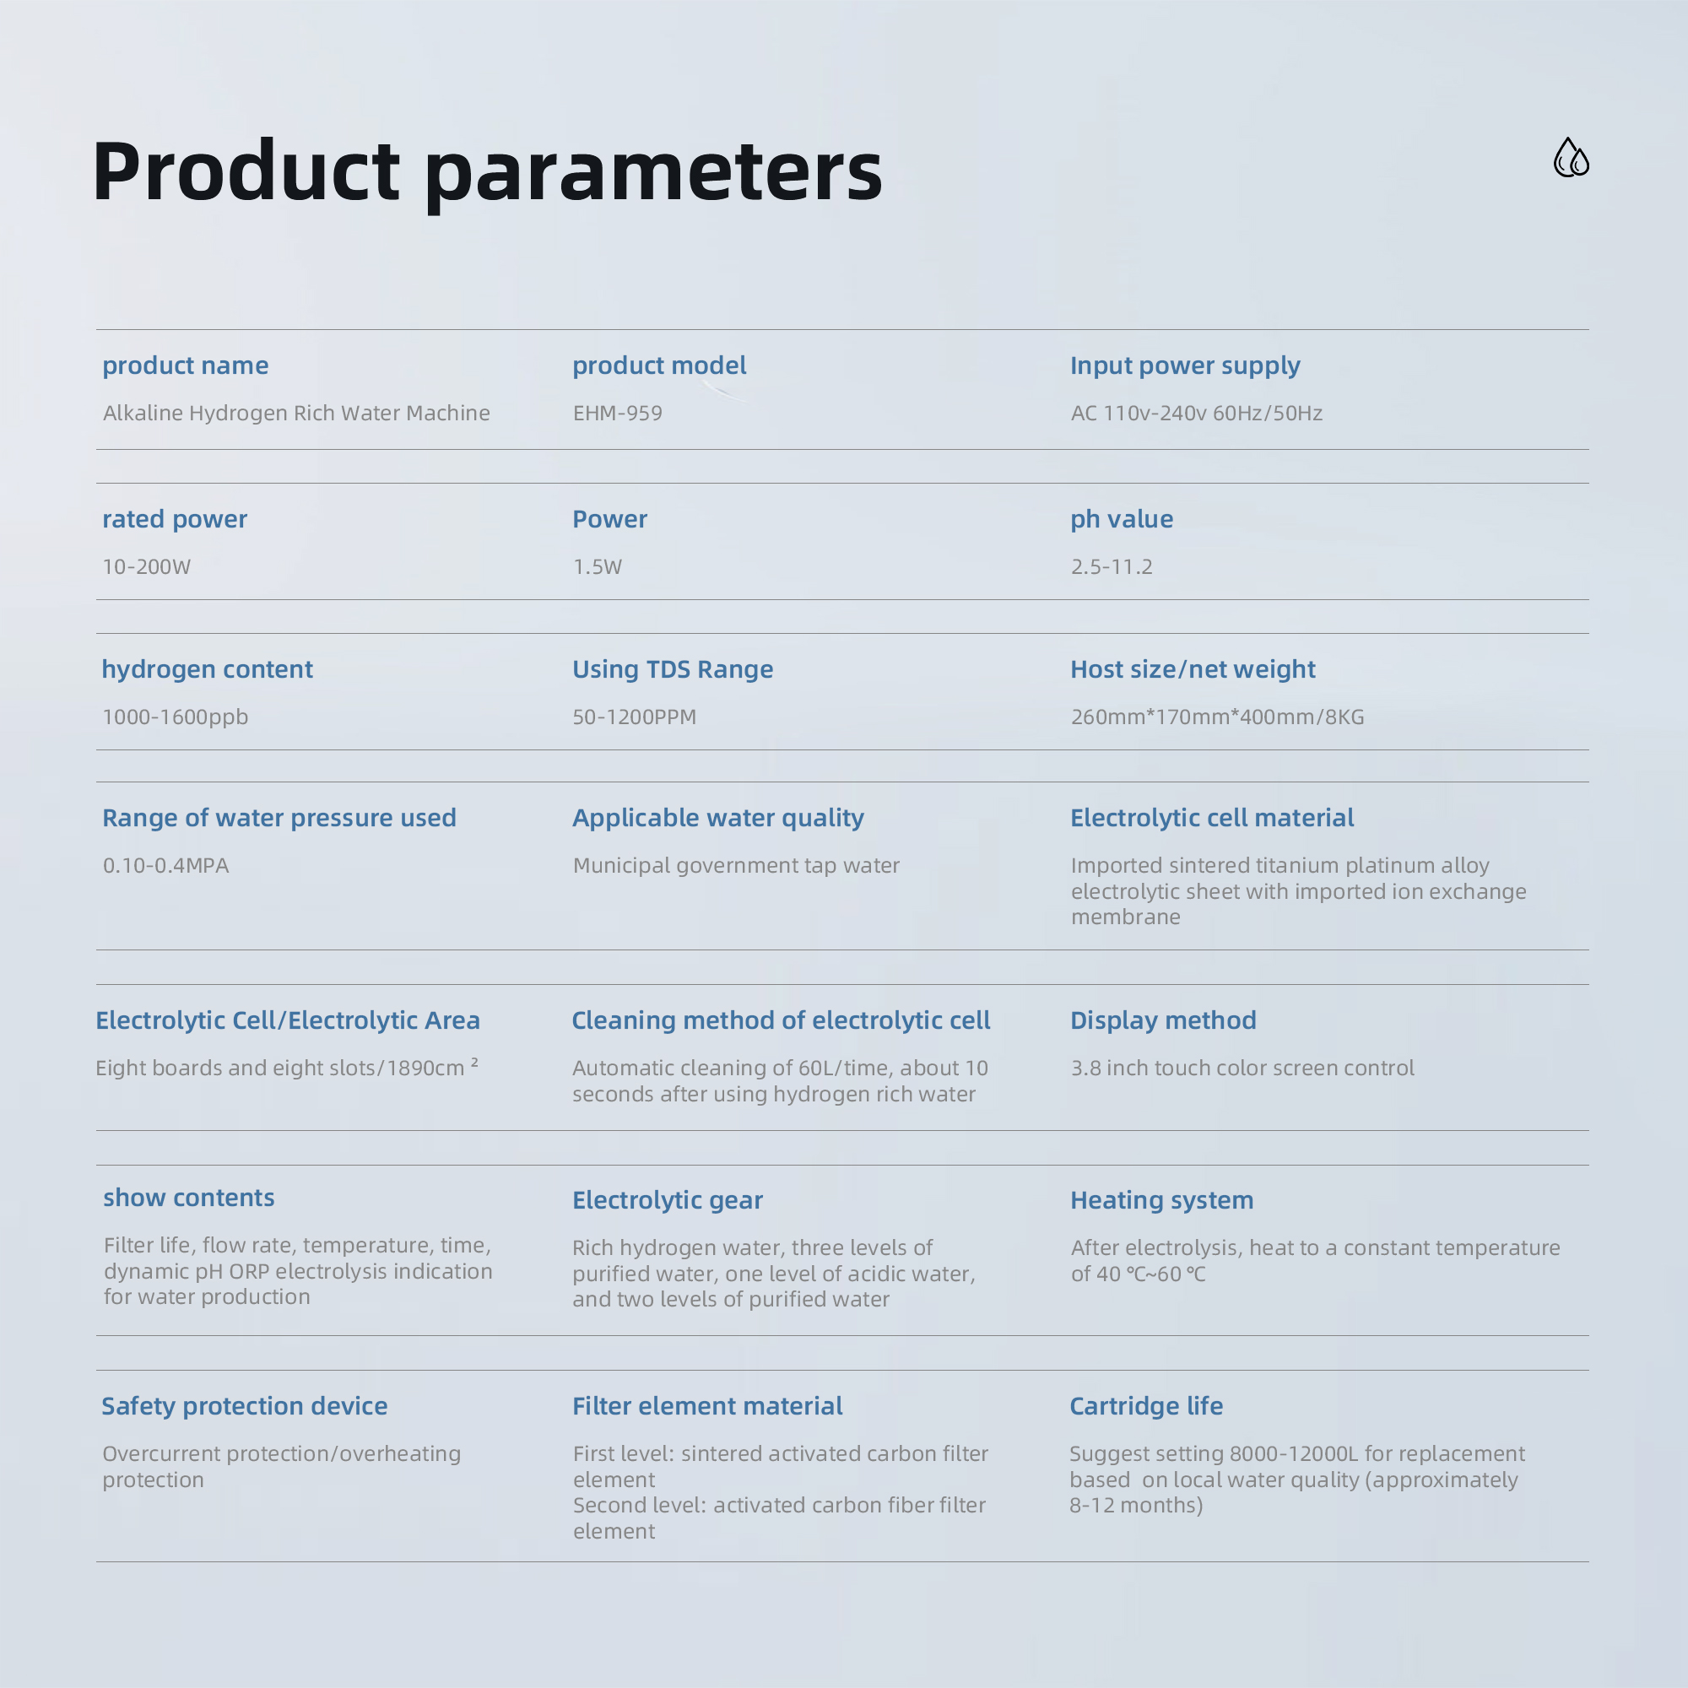Image resolution: width=1688 pixels, height=1688 pixels.
Task: Click the water droplets icon
Action: coord(1571,157)
